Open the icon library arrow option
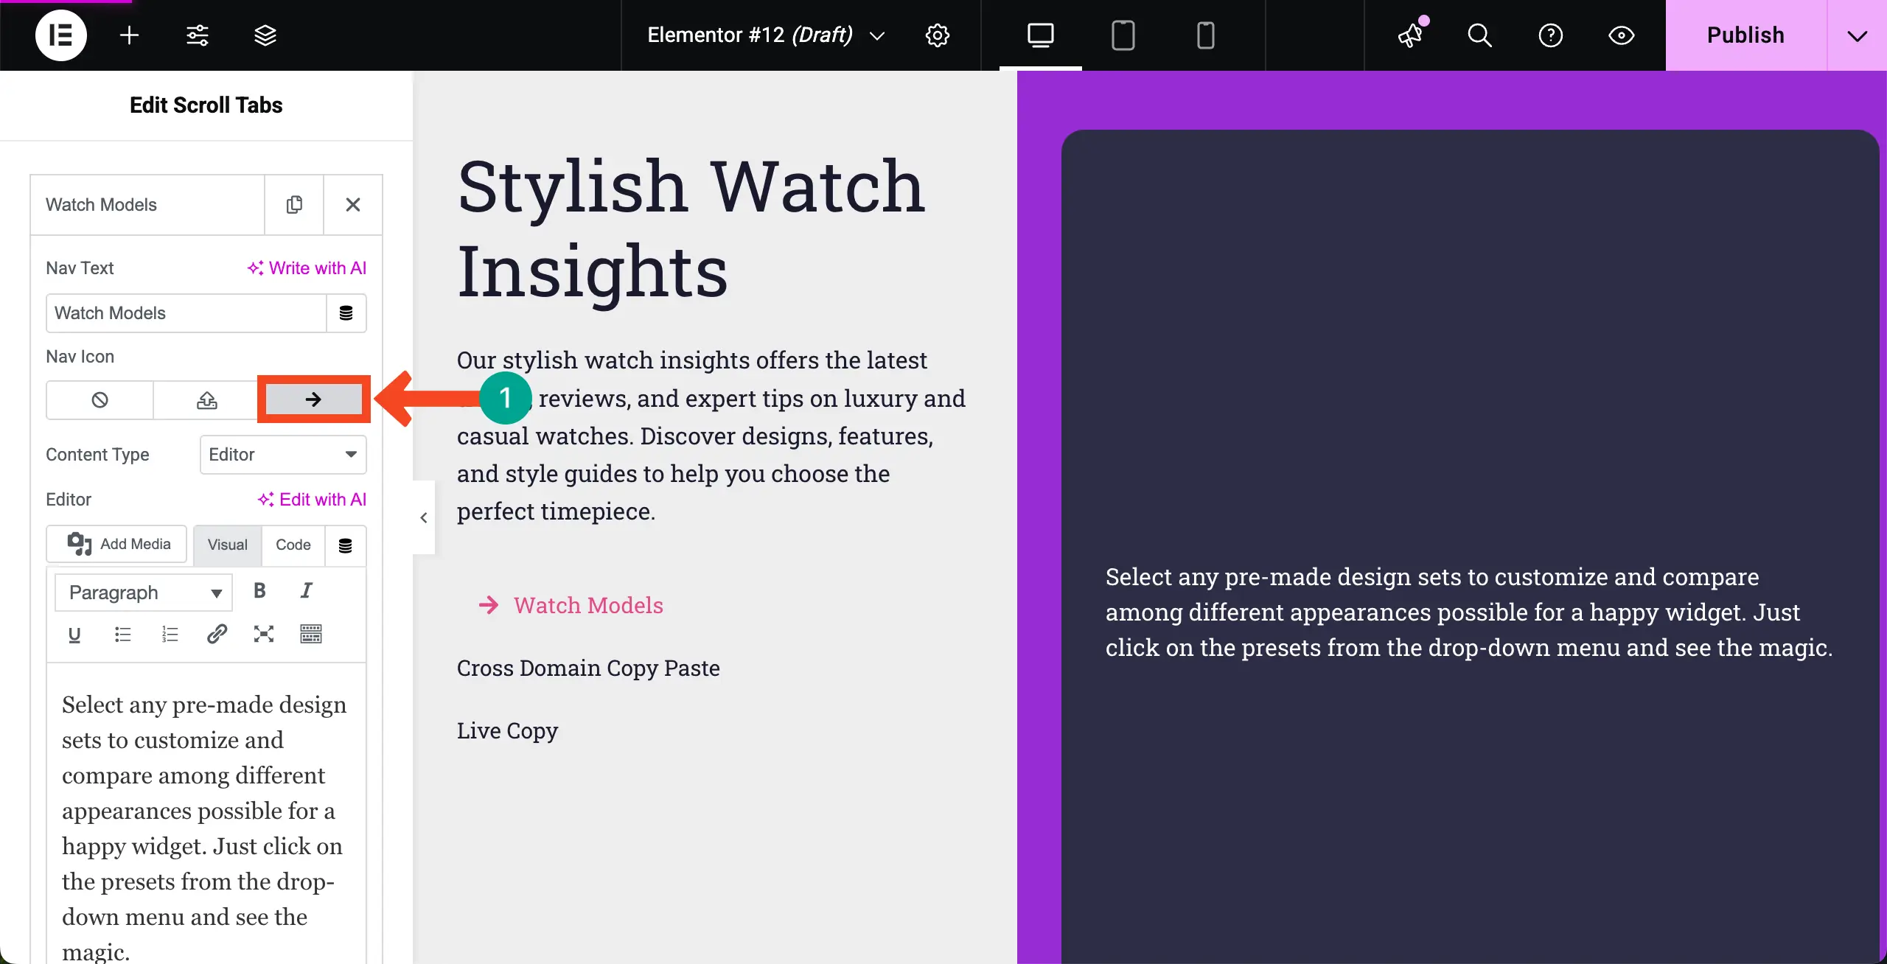1887x964 pixels. (313, 399)
